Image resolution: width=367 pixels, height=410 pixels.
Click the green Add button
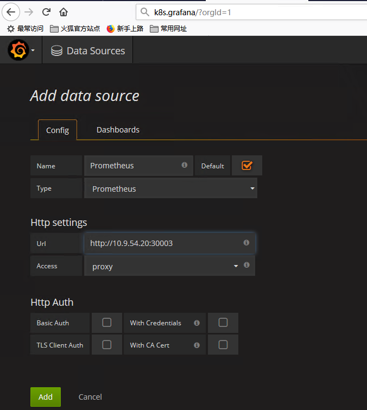46,397
